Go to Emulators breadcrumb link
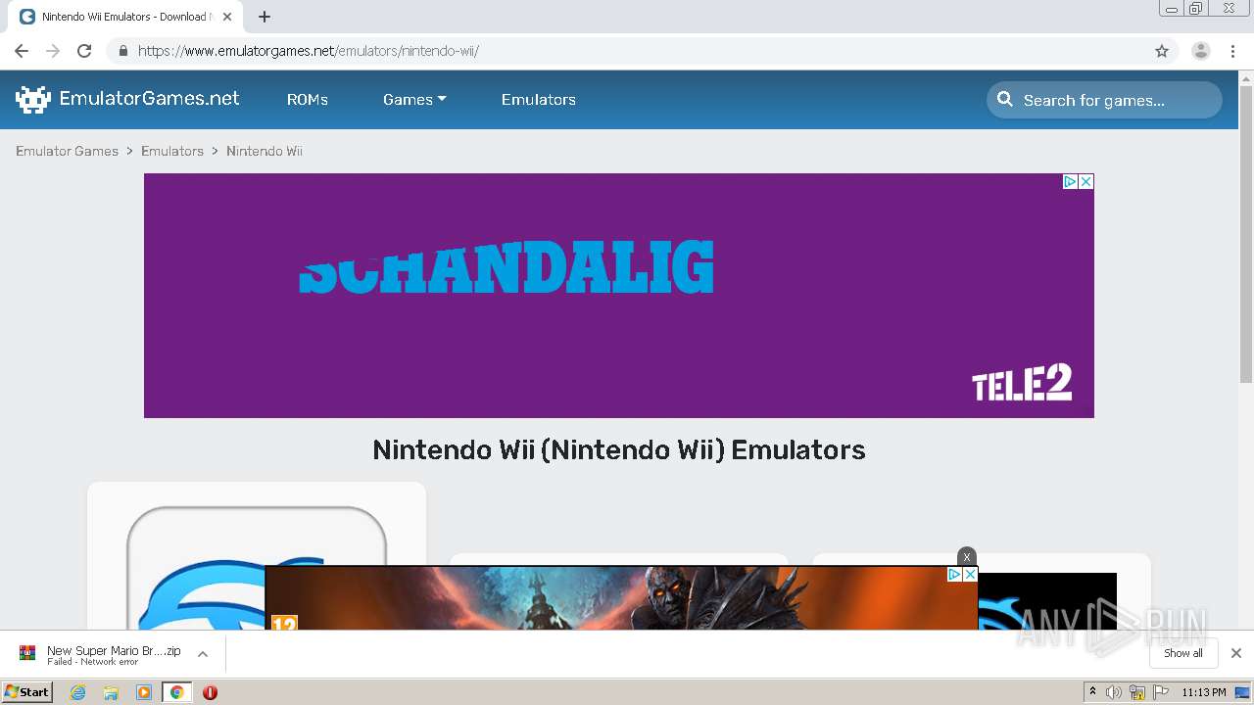This screenshot has width=1254, height=705. coord(172,151)
